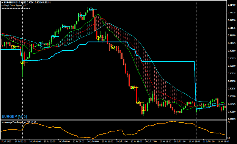Click ATR subwindow scale value 71

click(229, 122)
